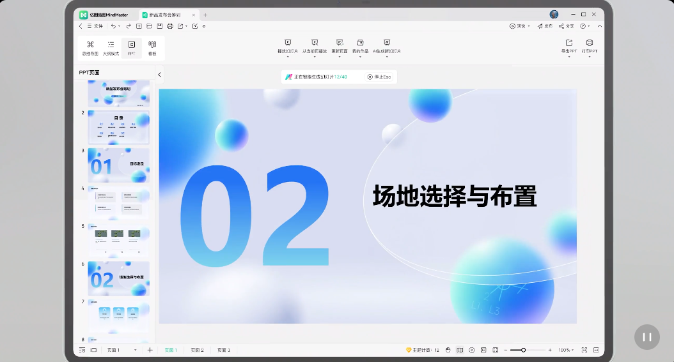Open the 看板 kanban view
The image size is (674, 362).
point(152,48)
